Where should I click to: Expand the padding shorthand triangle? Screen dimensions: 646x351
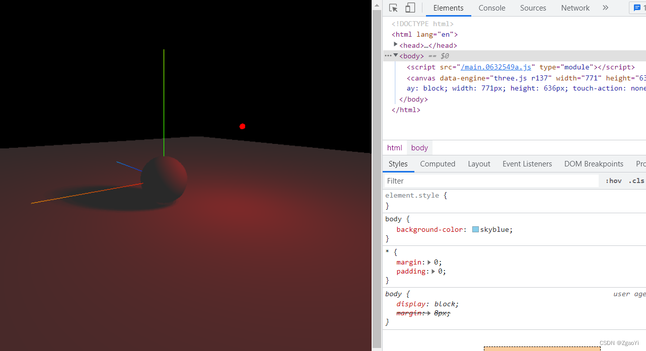(434, 271)
